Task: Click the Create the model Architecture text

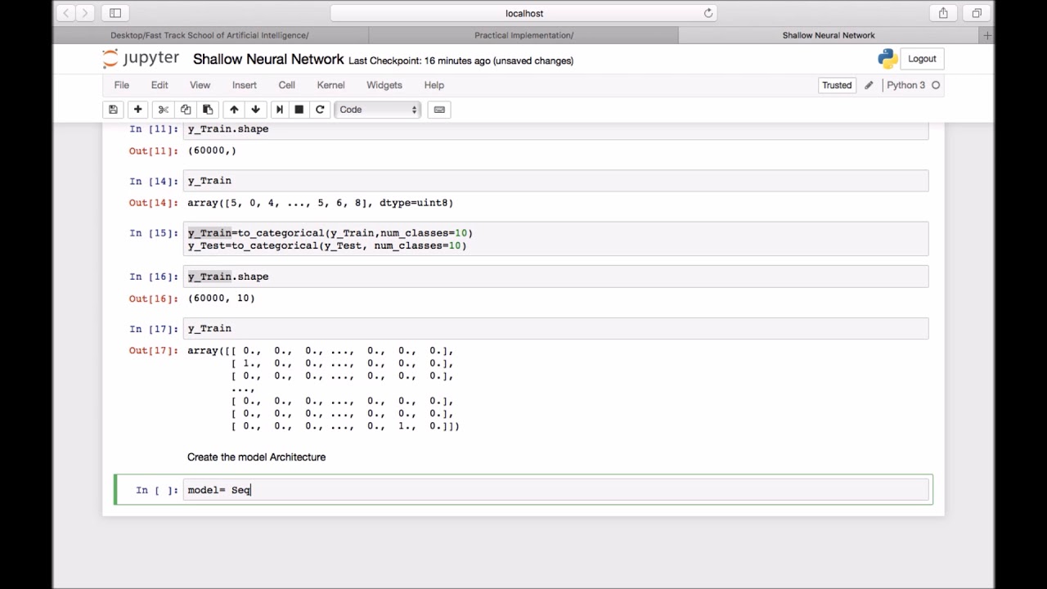Action: coord(256,457)
